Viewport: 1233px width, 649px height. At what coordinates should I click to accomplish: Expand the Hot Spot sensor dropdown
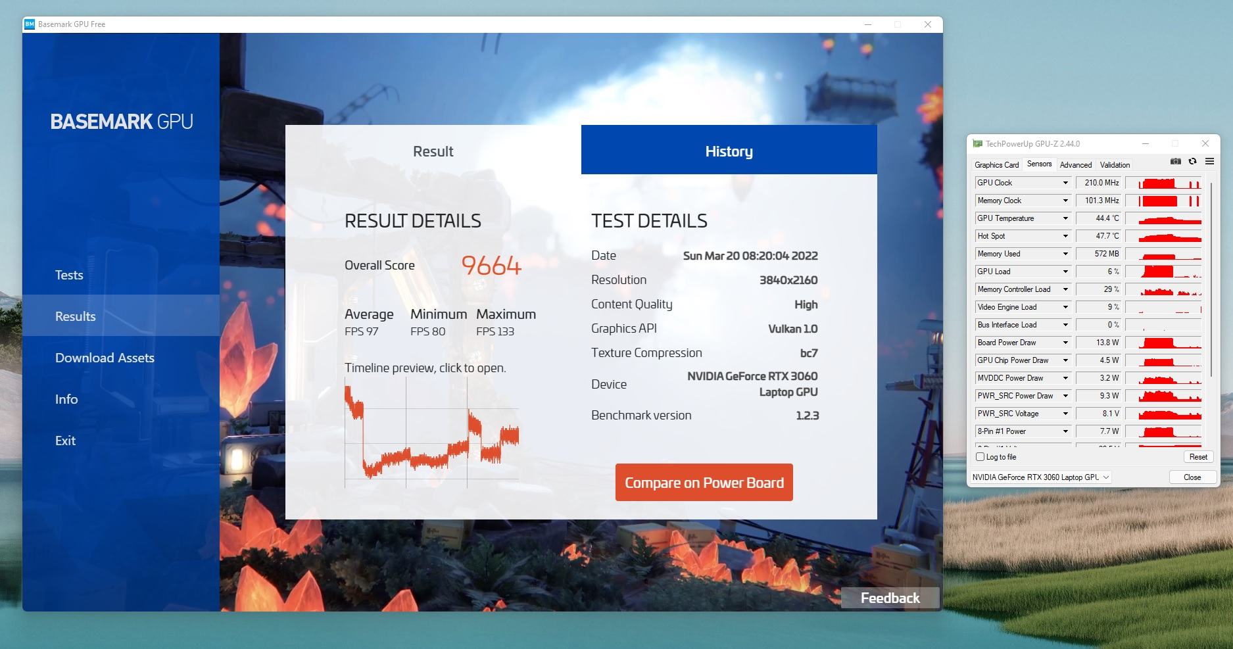(1065, 236)
